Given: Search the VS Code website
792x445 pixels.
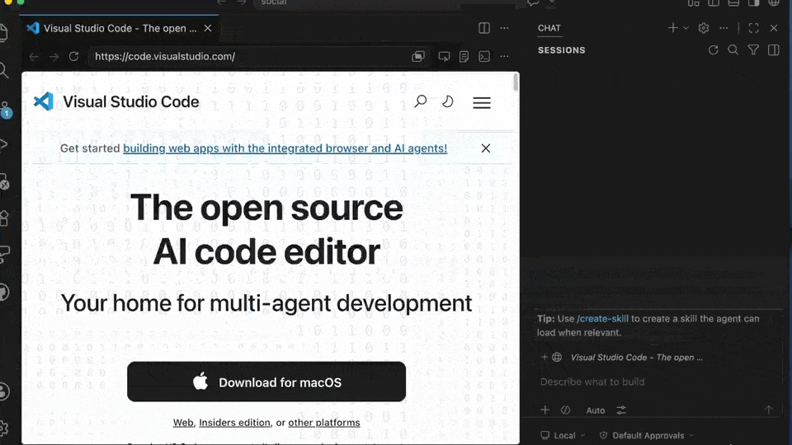Looking at the screenshot, I should click(x=420, y=101).
